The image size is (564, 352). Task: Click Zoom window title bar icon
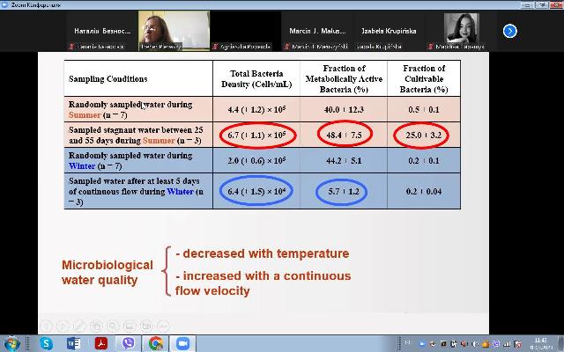click(x=4, y=4)
